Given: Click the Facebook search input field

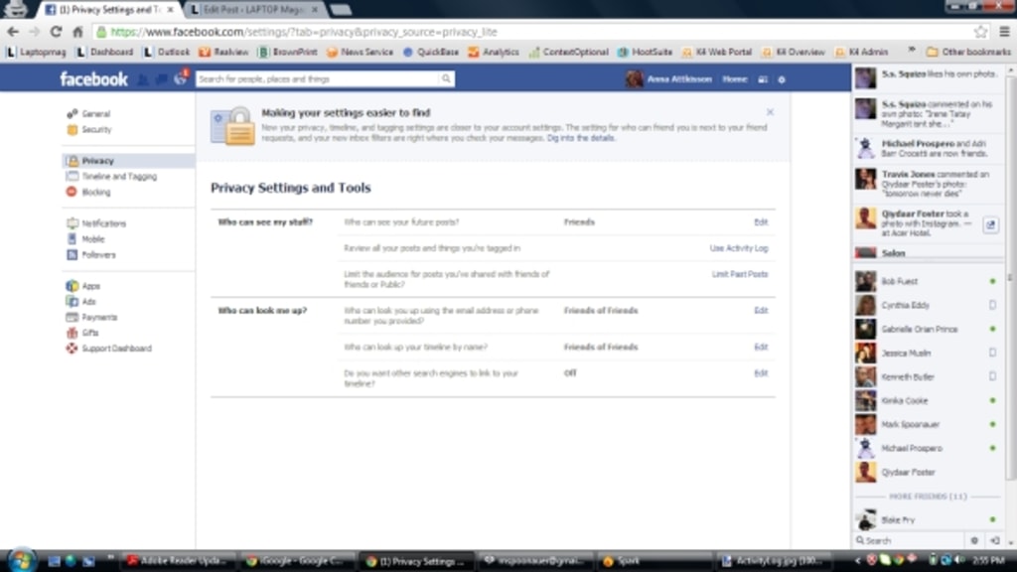Looking at the screenshot, I should [318, 79].
